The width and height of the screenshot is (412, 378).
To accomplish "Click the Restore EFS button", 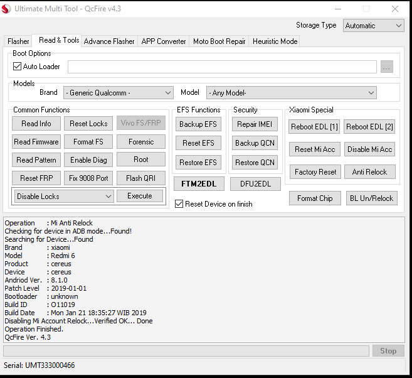I will pyautogui.click(x=198, y=162).
